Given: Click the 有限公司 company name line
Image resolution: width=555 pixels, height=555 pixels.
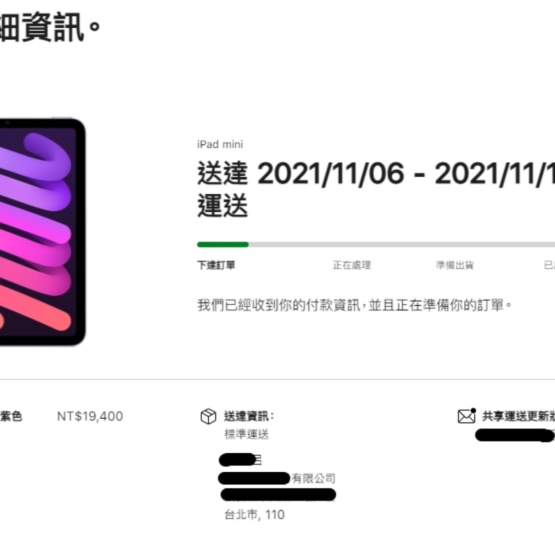Looking at the screenshot, I should coord(277,478).
